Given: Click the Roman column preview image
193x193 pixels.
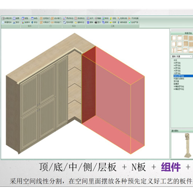Looking at the screenshot, I should tap(187, 146).
